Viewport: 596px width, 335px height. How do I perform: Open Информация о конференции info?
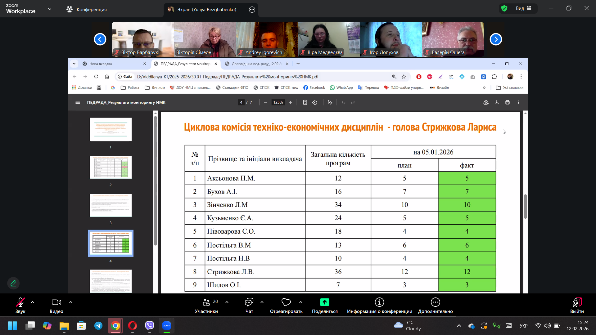click(x=379, y=305)
